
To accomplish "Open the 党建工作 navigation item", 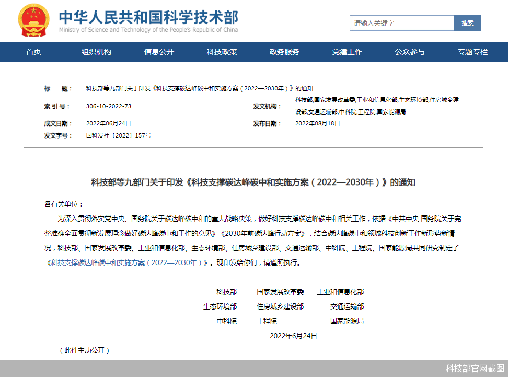I will click(x=347, y=52).
